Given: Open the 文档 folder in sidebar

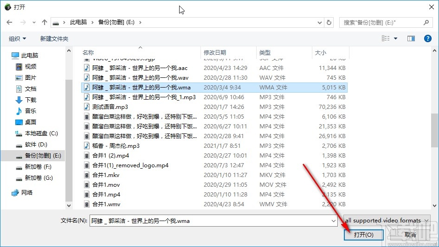Looking at the screenshot, I should tap(26, 89).
